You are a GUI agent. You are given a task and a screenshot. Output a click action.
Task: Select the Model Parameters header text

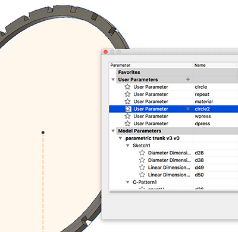coord(140,131)
